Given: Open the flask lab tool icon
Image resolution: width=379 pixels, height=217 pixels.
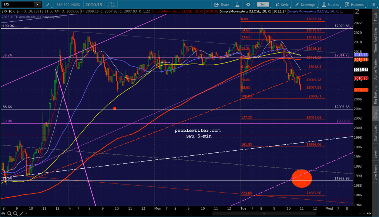Looking at the screenshot, I should [237, 4].
